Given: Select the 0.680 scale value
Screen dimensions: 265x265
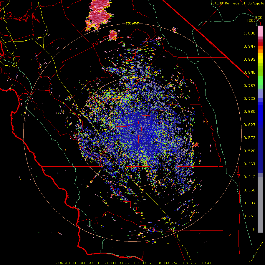Looking at the screenshot, I should [249, 112].
